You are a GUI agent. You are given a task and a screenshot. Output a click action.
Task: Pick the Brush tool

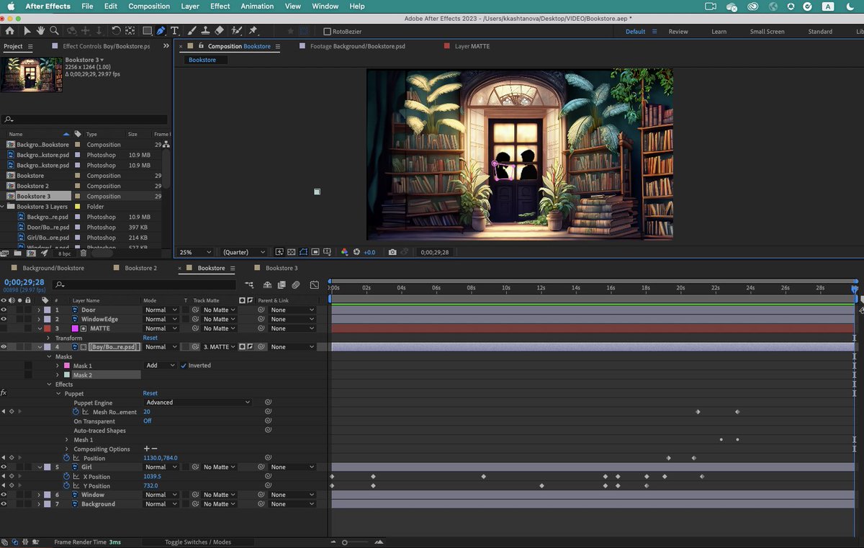coord(192,31)
